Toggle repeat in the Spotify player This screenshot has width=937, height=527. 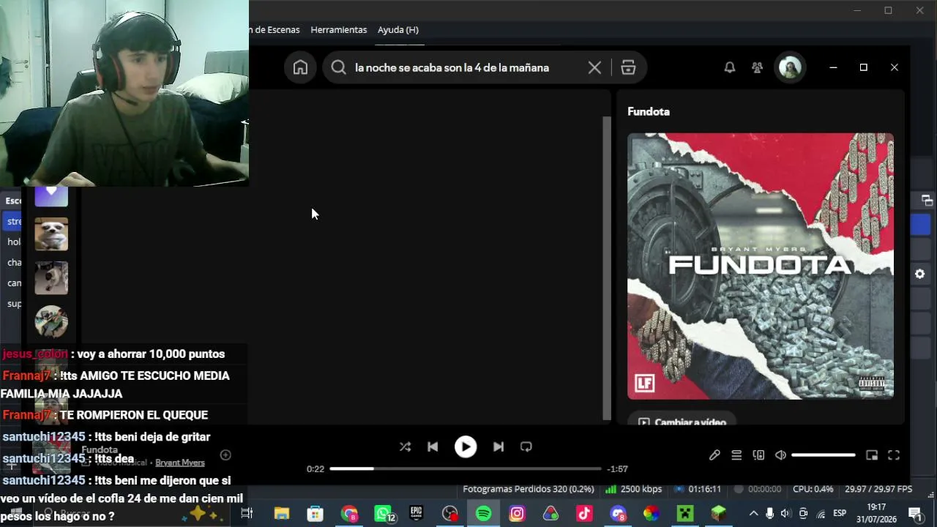[x=526, y=446]
